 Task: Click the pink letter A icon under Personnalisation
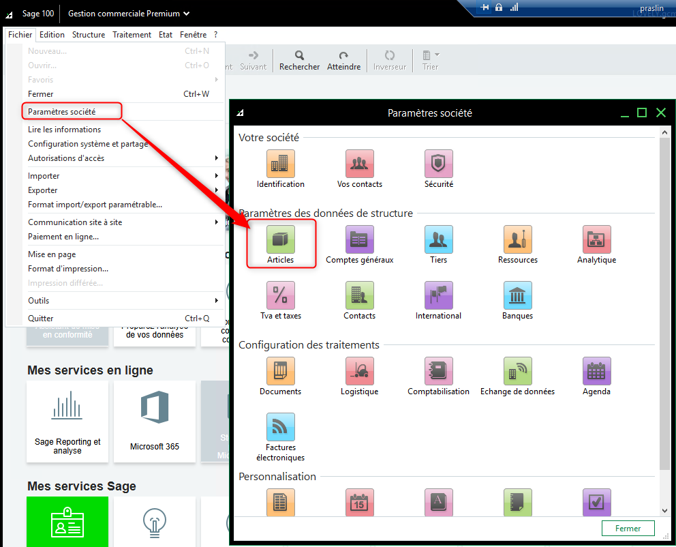click(438, 502)
